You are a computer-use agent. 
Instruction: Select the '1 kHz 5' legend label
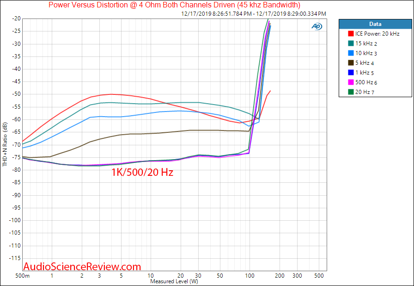tap(367, 73)
